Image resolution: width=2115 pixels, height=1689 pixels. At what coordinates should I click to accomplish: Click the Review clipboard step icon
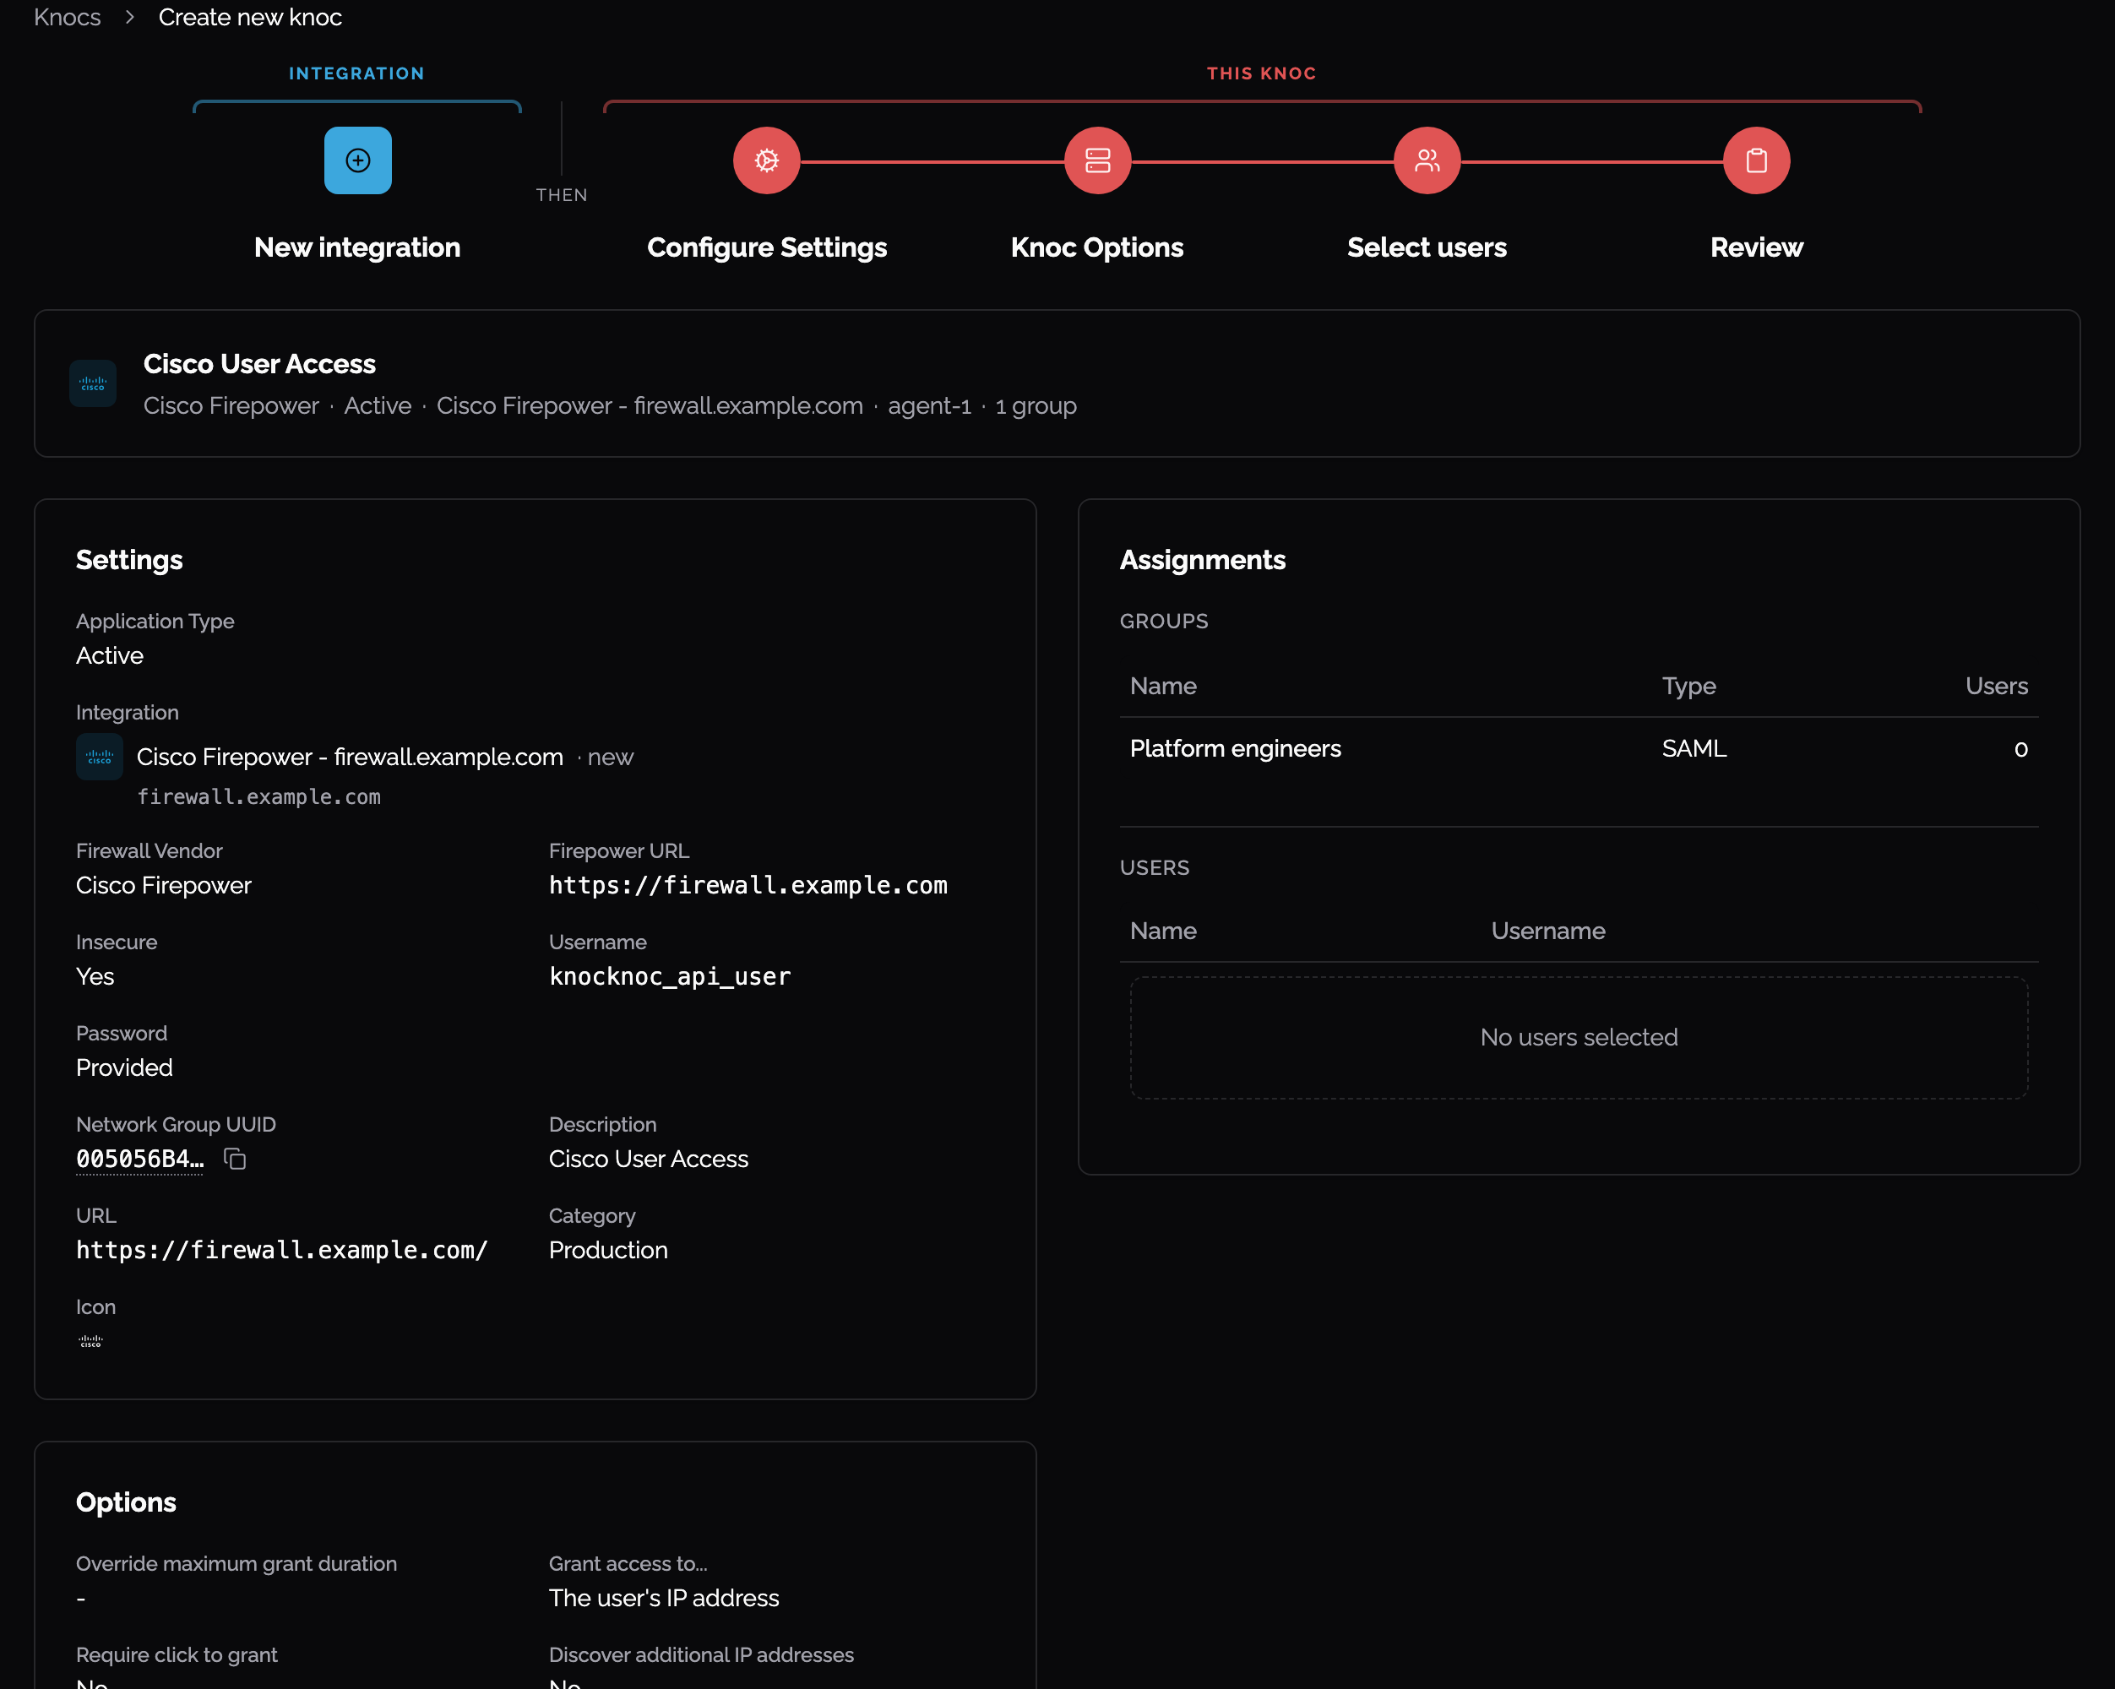tap(1756, 160)
